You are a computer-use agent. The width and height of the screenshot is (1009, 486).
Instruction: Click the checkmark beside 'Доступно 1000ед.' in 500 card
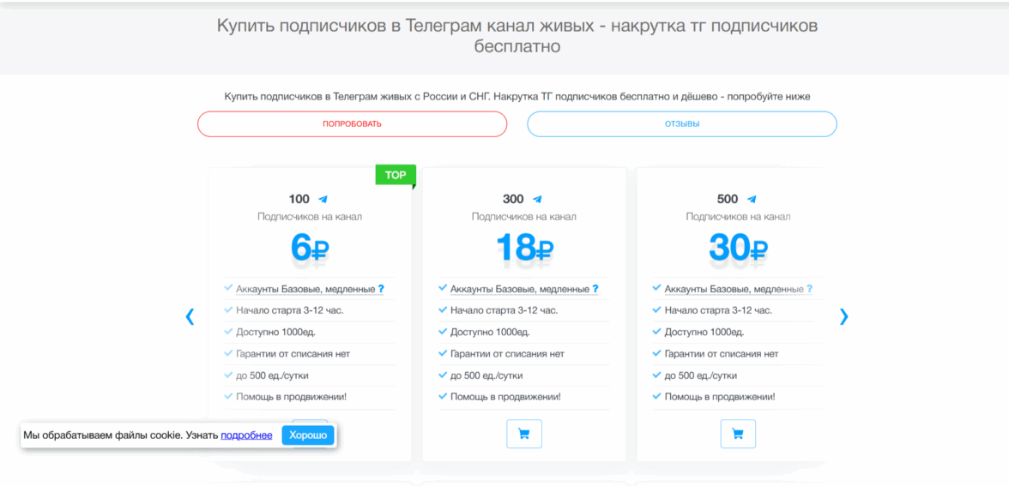[656, 332]
